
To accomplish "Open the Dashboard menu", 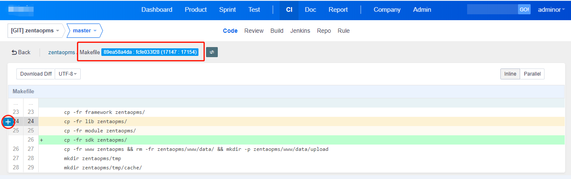I will (157, 10).
